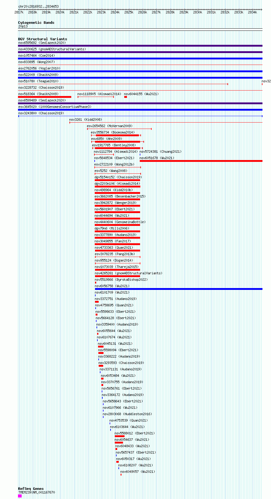Click nsv1112784 (Alsmadi2014) label

(x=116, y=151)
